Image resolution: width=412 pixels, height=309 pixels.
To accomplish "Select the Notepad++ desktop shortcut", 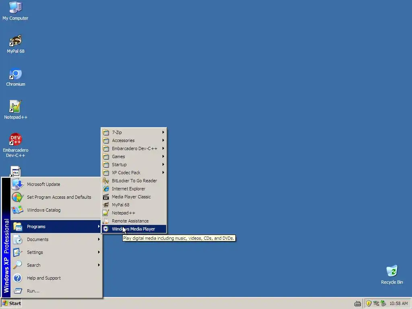I will click(x=16, y=110).
